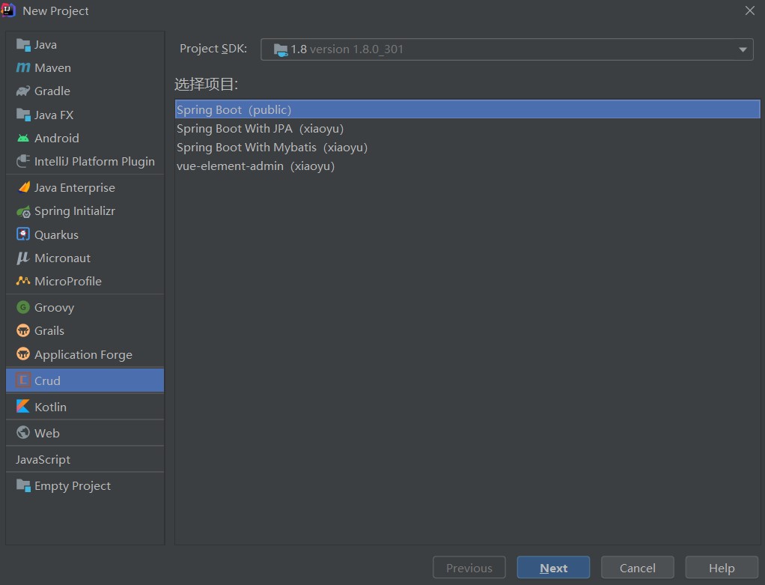The image size is (765, 585).
Task: Click the Micronaut mu icon
Action: click(x=23, y=258)
